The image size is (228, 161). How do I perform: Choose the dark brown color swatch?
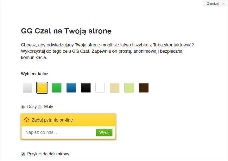[x=144, y=88]
